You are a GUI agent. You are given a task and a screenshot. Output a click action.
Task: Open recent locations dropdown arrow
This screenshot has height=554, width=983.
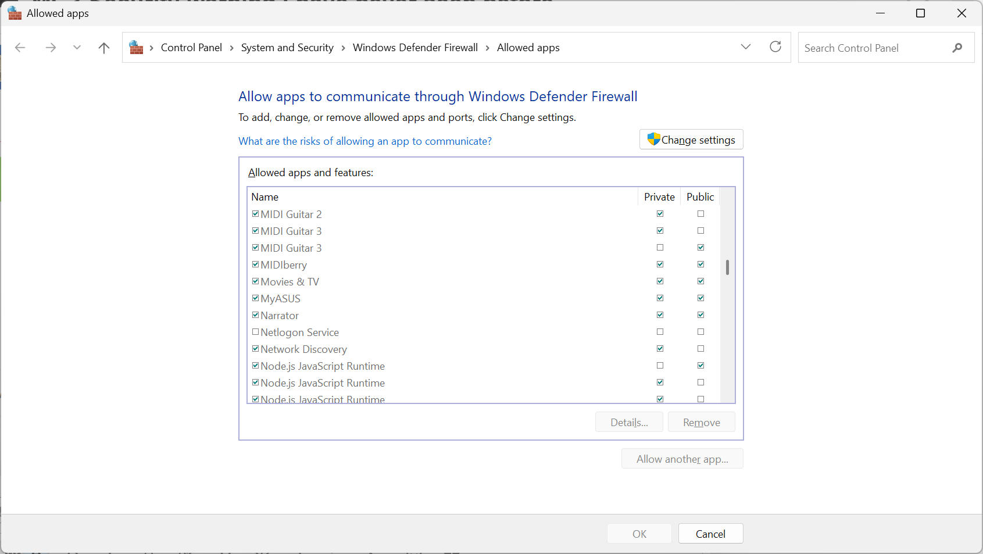(x=77, y=48)
